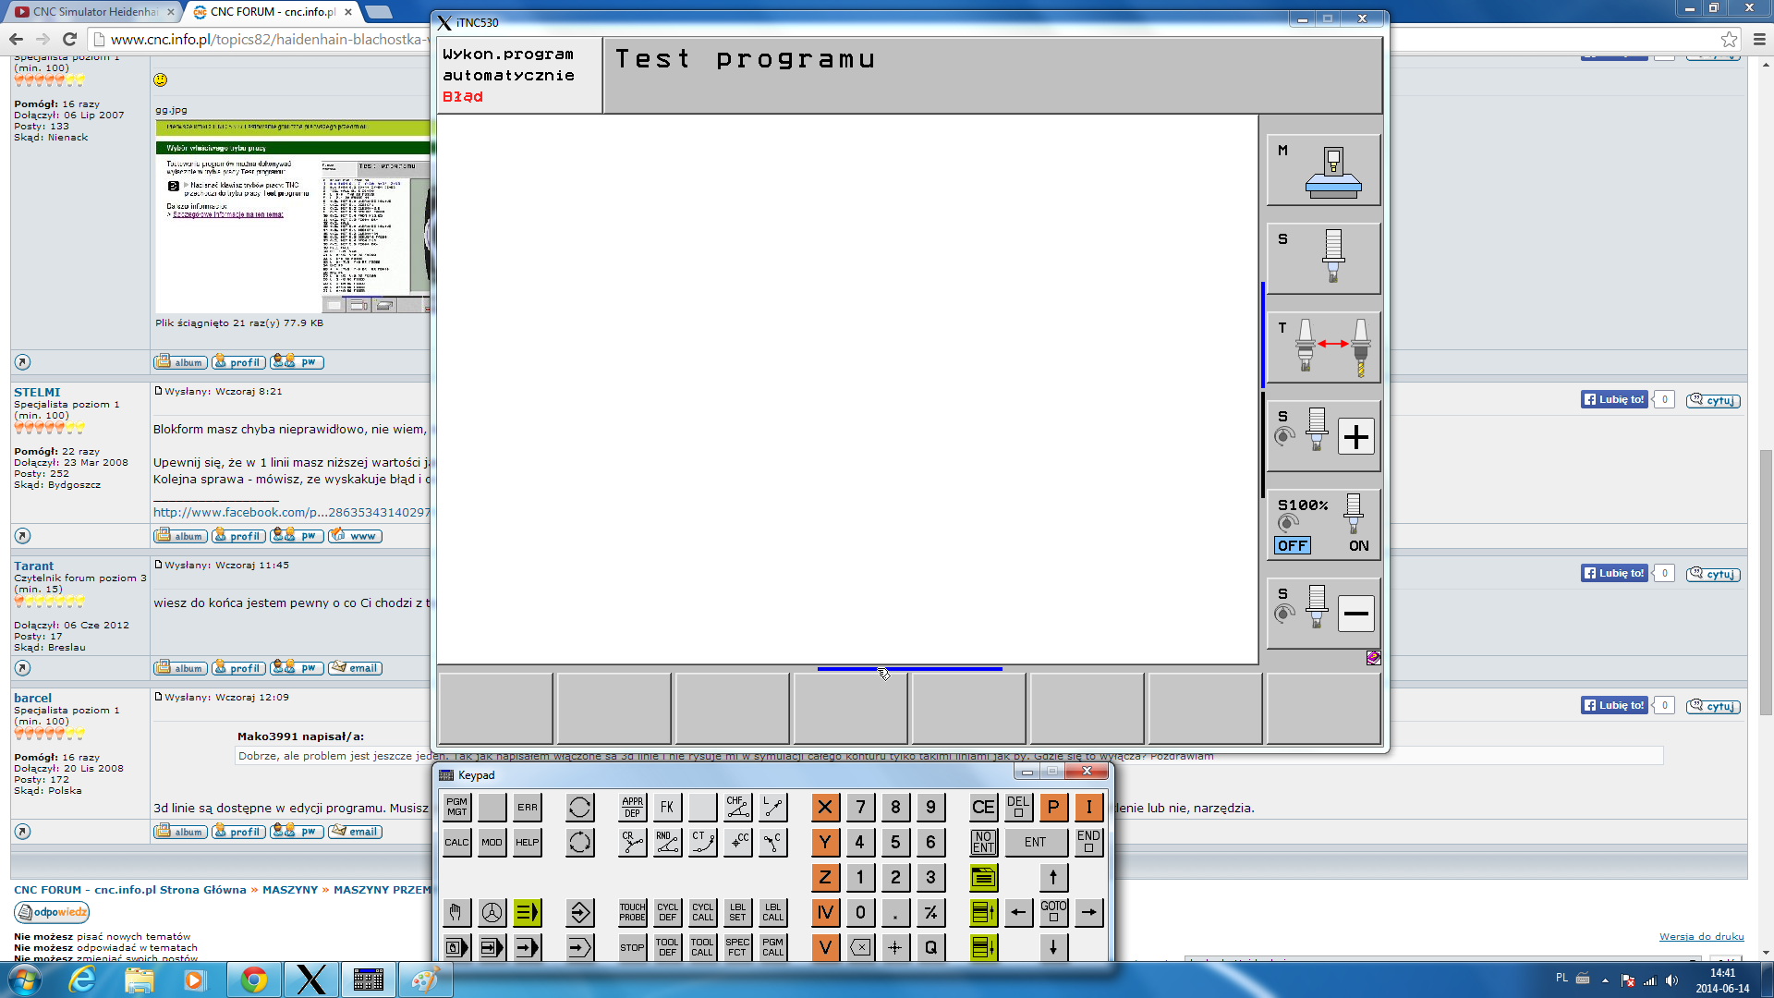
Task: Click the TOOL DEF key
Action: point(667,947)
